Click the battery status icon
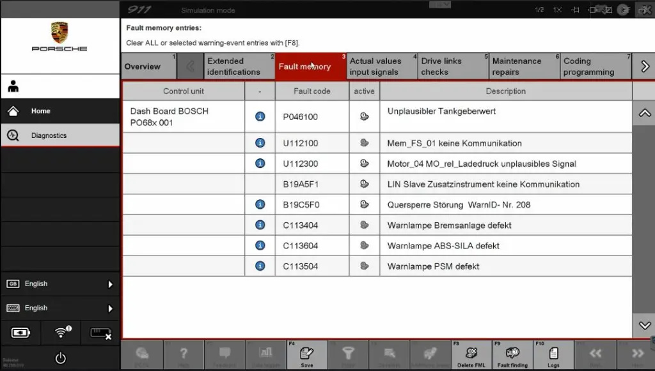This screenshot has height=371, width=655. point(20,333)
